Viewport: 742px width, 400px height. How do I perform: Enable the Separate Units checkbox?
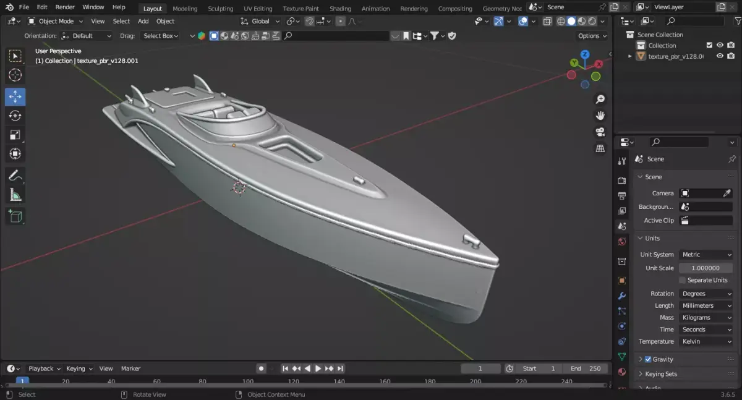point(683,280)
